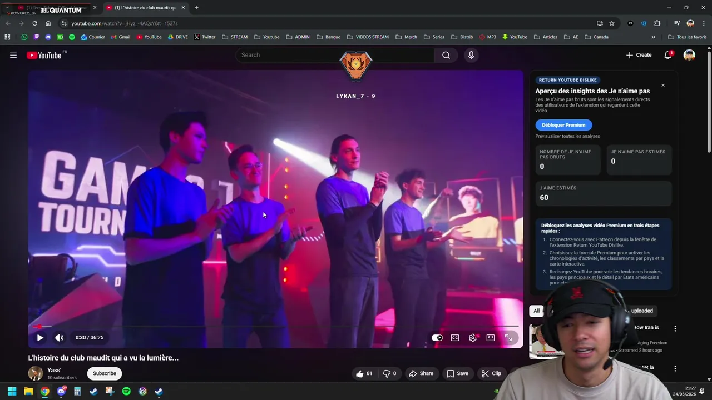Screen dimensions: 712x400
Task: Open the Chrome extensions puzzle icon
Action: (657, 23)
